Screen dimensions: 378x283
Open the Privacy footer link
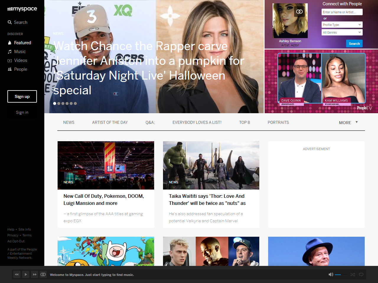tap(13, 235)
